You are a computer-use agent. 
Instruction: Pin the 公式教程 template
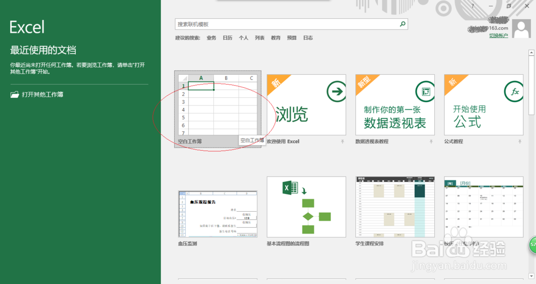[519, 142]
